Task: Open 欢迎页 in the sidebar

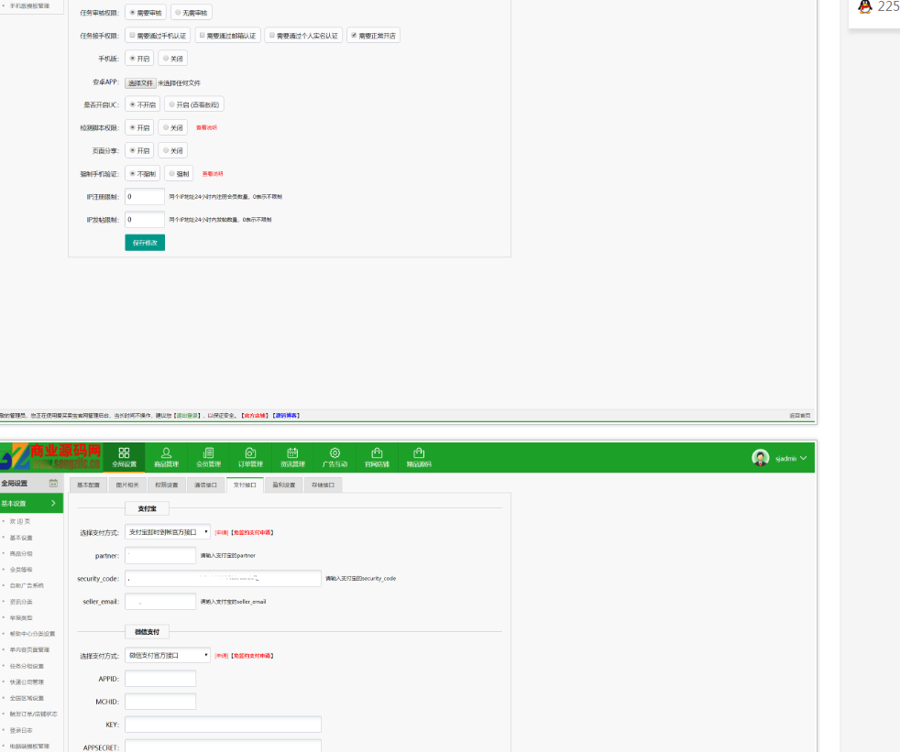Action: 20,521
